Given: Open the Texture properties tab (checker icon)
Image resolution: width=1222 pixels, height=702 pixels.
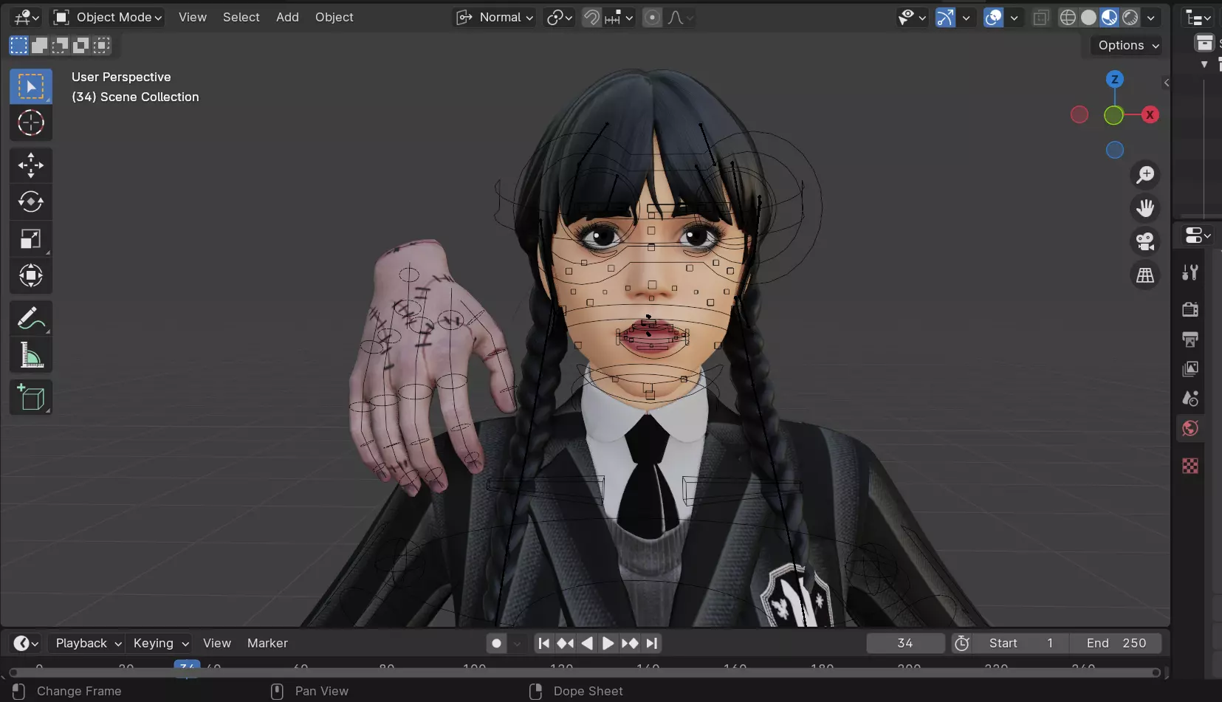Looking at the screenshot, I should click(x=1190, y=466).
